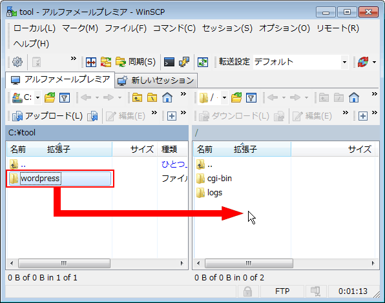The width and height of the screenshot is (385, 303).
Task: Open the ヘルプ(H) menu
Action: coord(31,44)
